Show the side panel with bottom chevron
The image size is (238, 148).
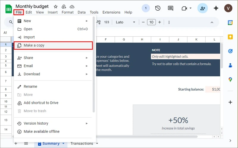(230, 141)
